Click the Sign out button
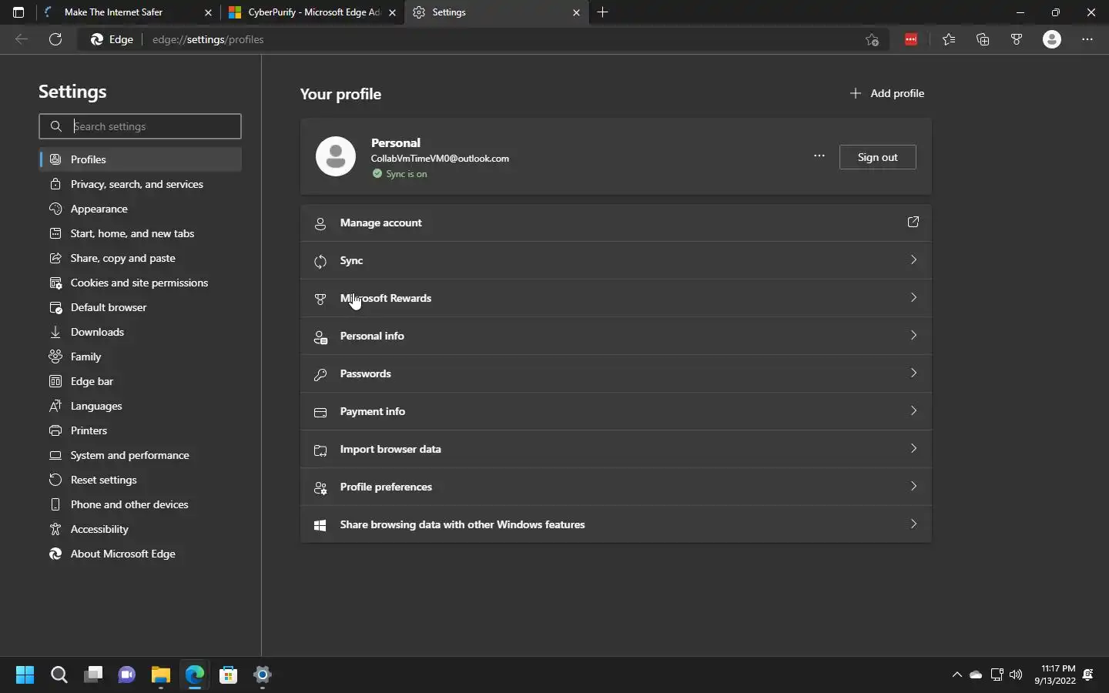 coord(877,157)
